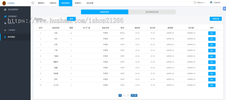Click the 规格 column header
This screenshot has height=100, width=226.
coord(71,28)
